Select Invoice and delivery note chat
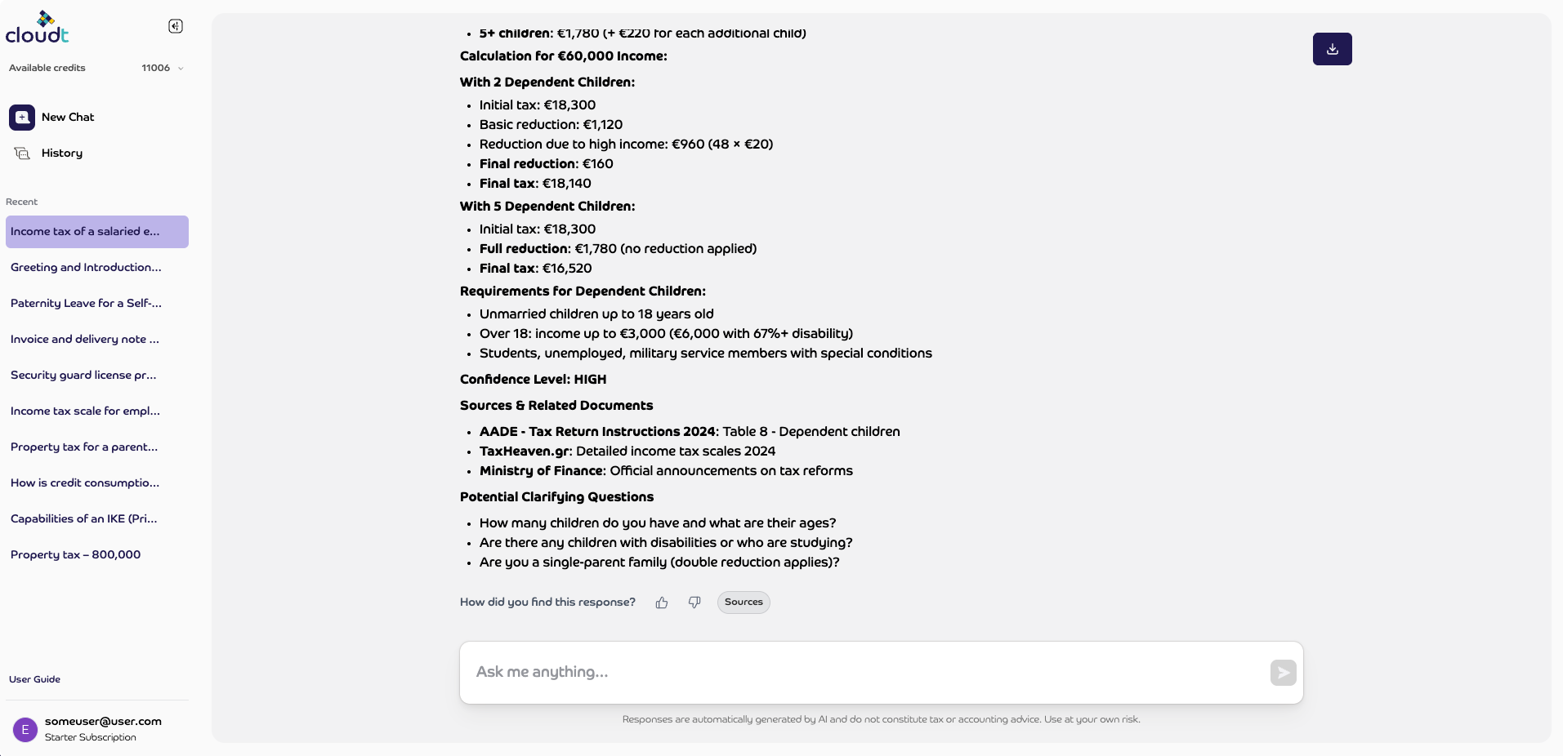Viewport: 1563px width, 756px height. click(x=85, y=340)
